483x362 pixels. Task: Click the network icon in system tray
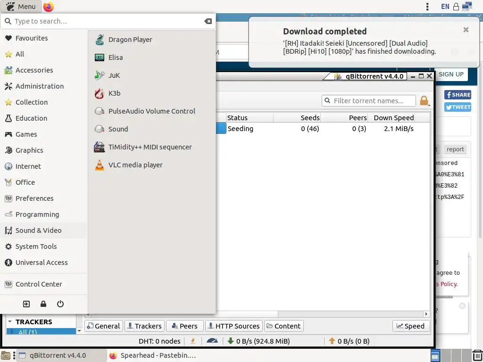click(x=467, y=7)
